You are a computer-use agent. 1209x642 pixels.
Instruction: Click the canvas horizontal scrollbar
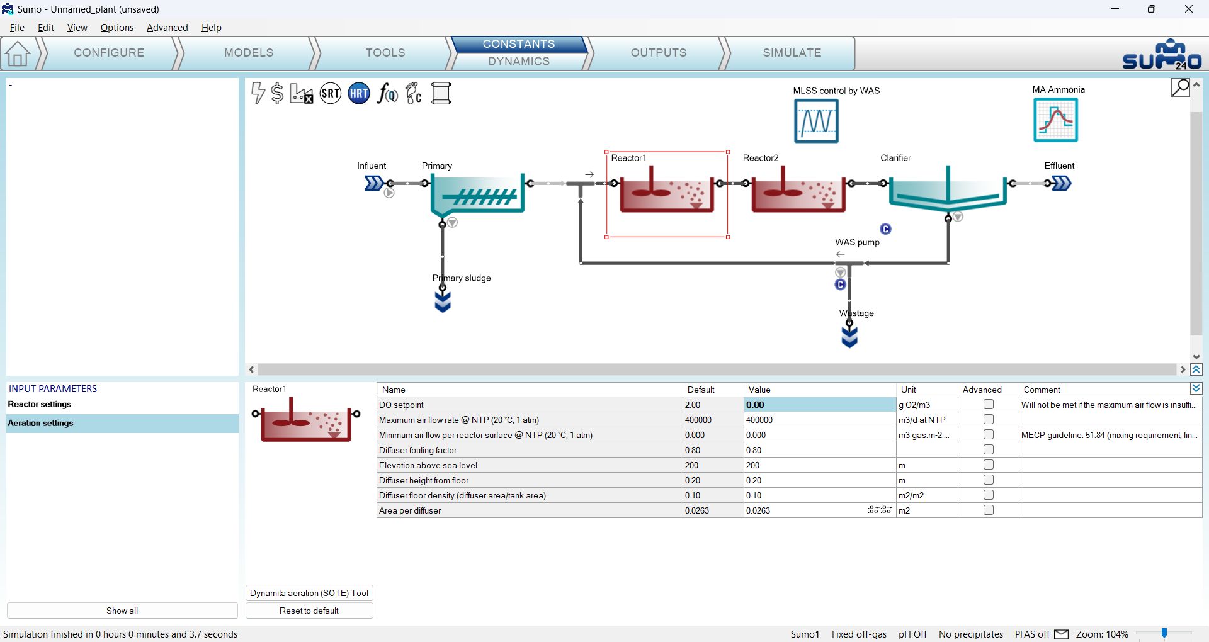(717, 369)
